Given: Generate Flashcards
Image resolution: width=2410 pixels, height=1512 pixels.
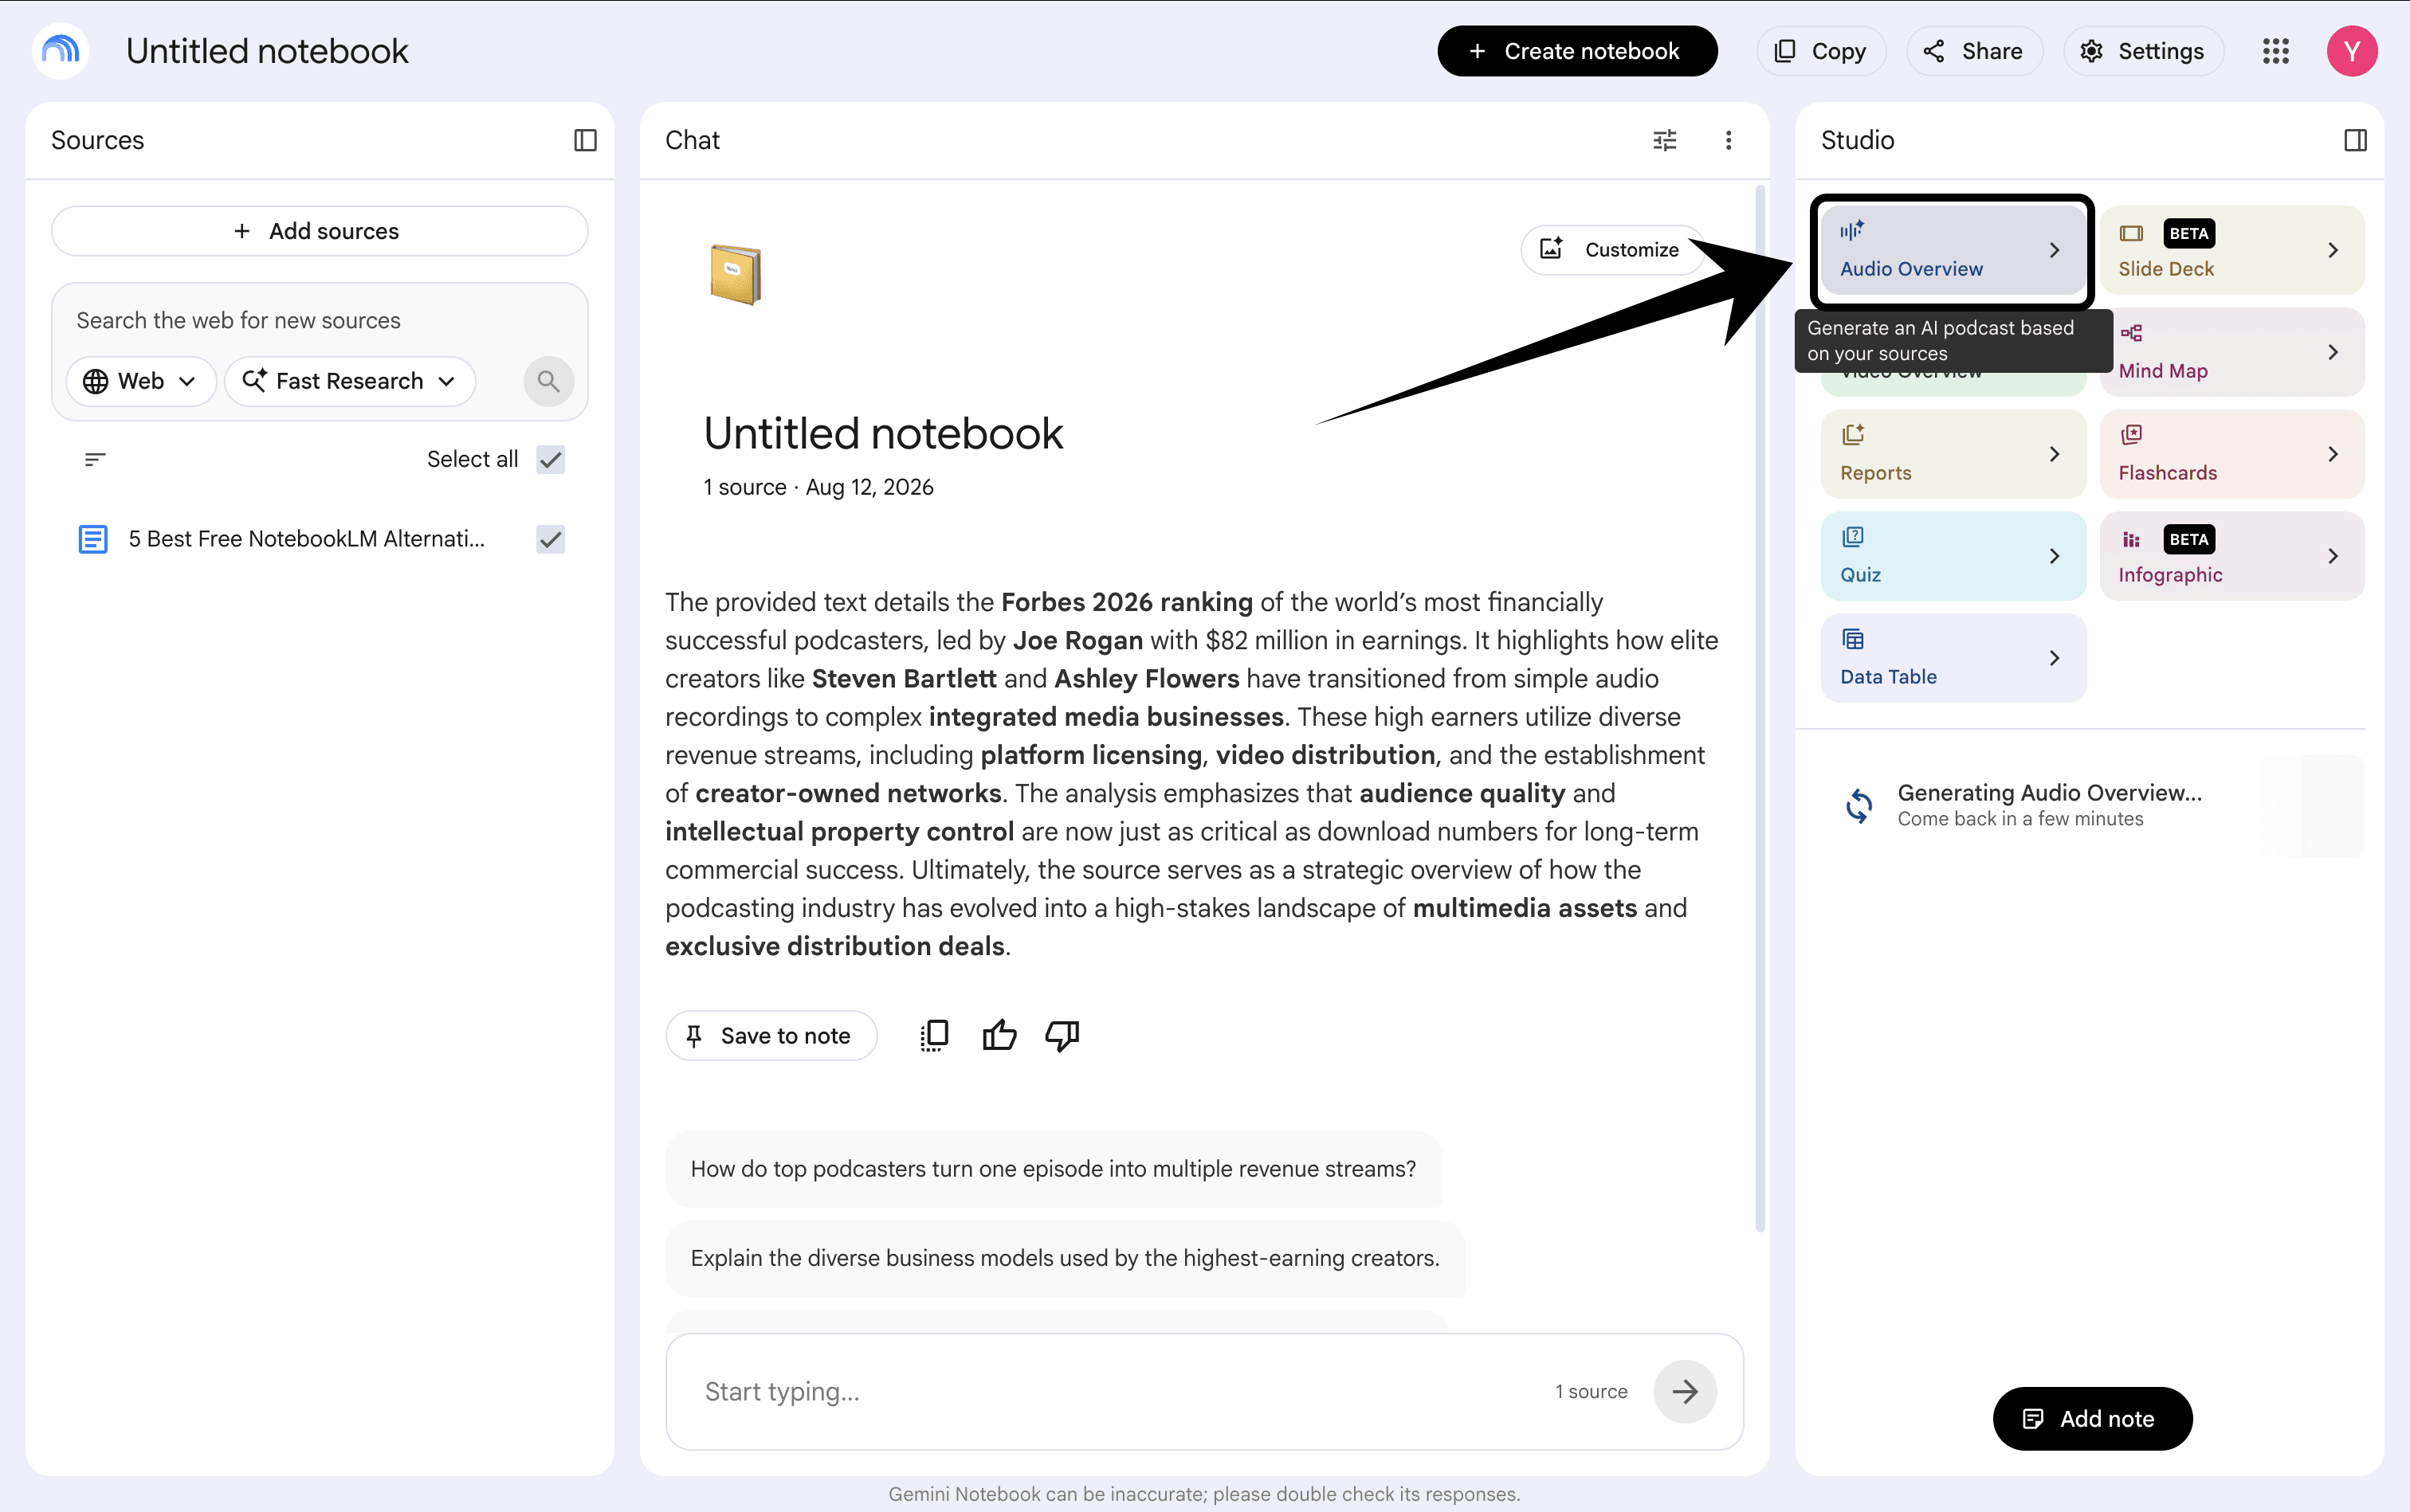Looking at the screenshot, I should coord(2232,454).
